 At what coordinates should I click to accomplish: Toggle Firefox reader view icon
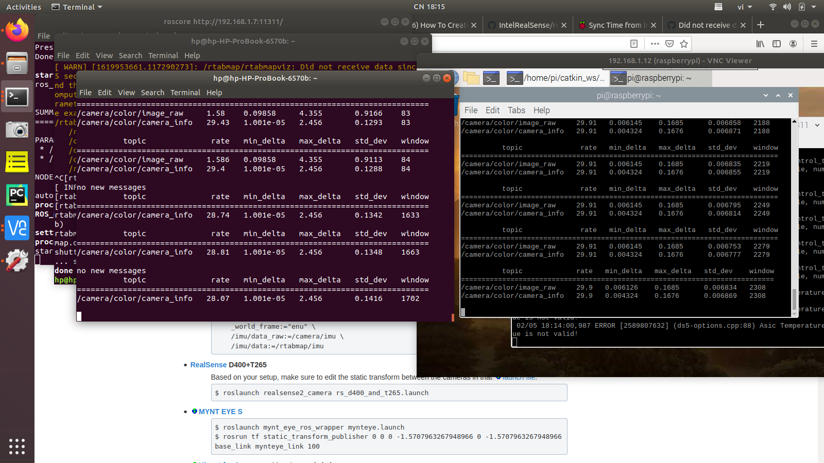click(634, 44)
